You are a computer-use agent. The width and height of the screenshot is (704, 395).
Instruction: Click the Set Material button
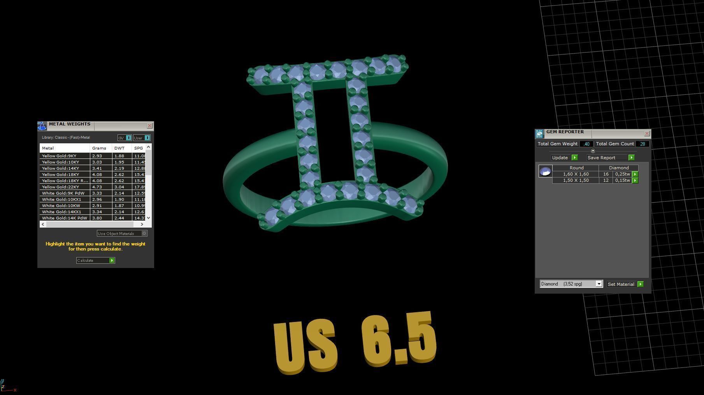click(x=621, y=284)
